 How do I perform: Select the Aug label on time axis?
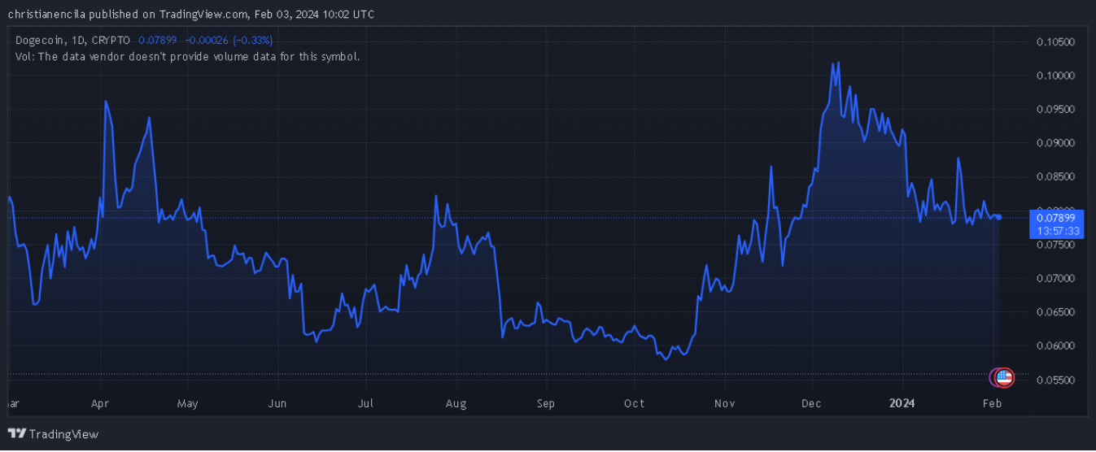pyautogui.click(x=456, y=403)
